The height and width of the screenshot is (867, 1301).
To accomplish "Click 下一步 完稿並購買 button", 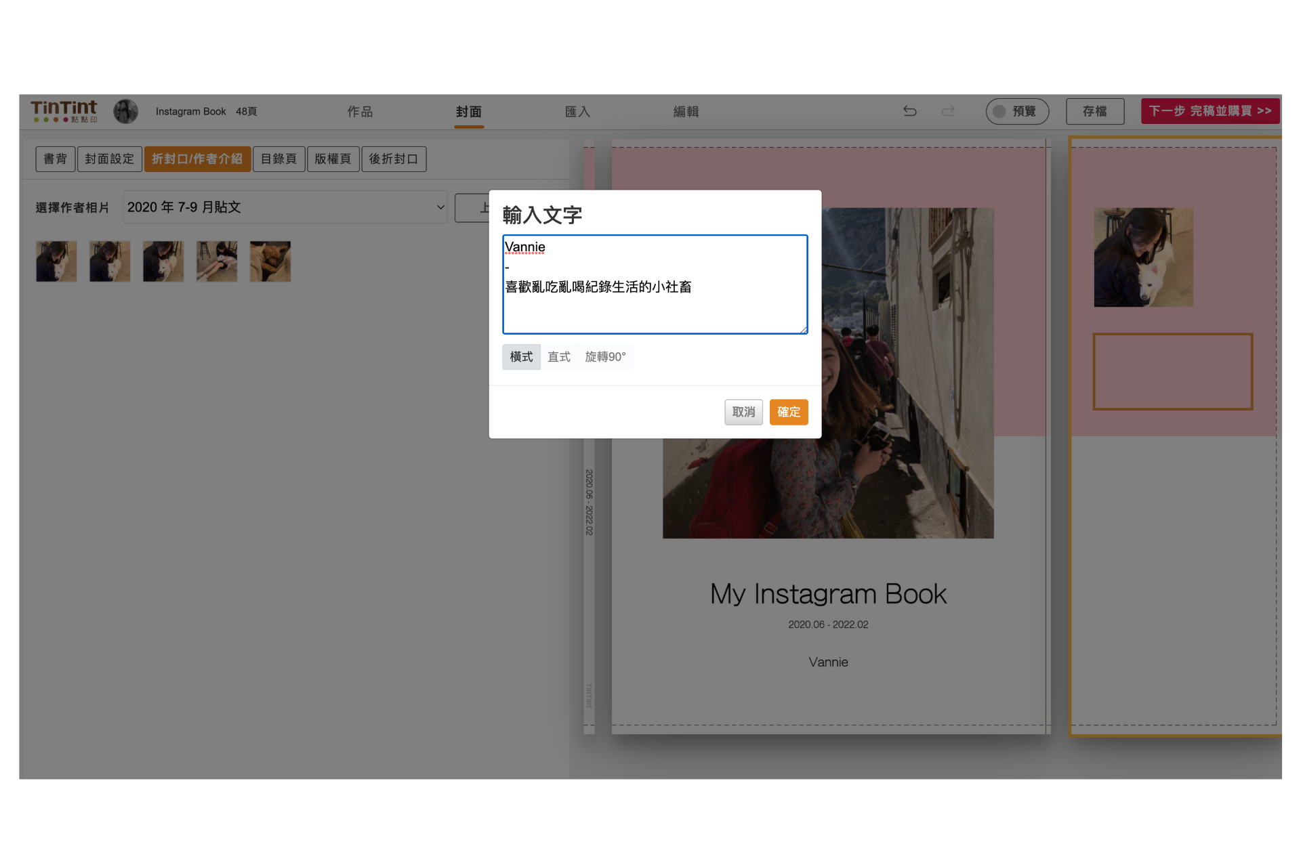I will [x=1210, y=111].
